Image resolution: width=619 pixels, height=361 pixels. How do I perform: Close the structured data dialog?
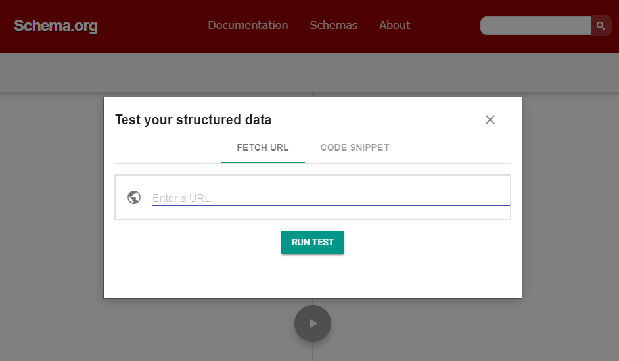[x=490, y=120]
